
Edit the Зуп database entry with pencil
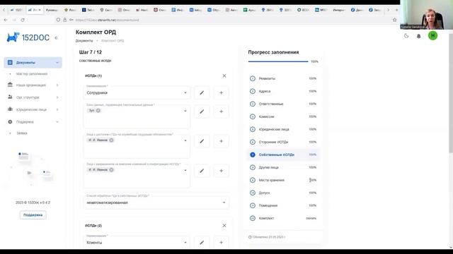(202, 111)
